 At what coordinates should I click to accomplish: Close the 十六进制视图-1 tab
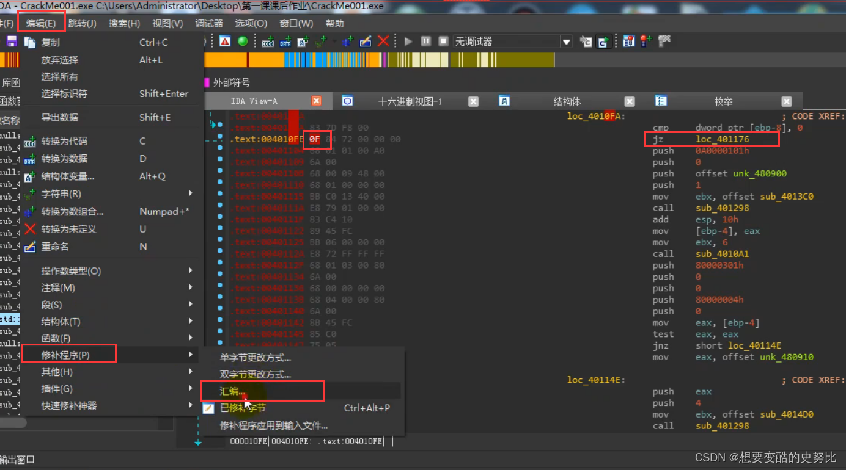coord(473,101)
